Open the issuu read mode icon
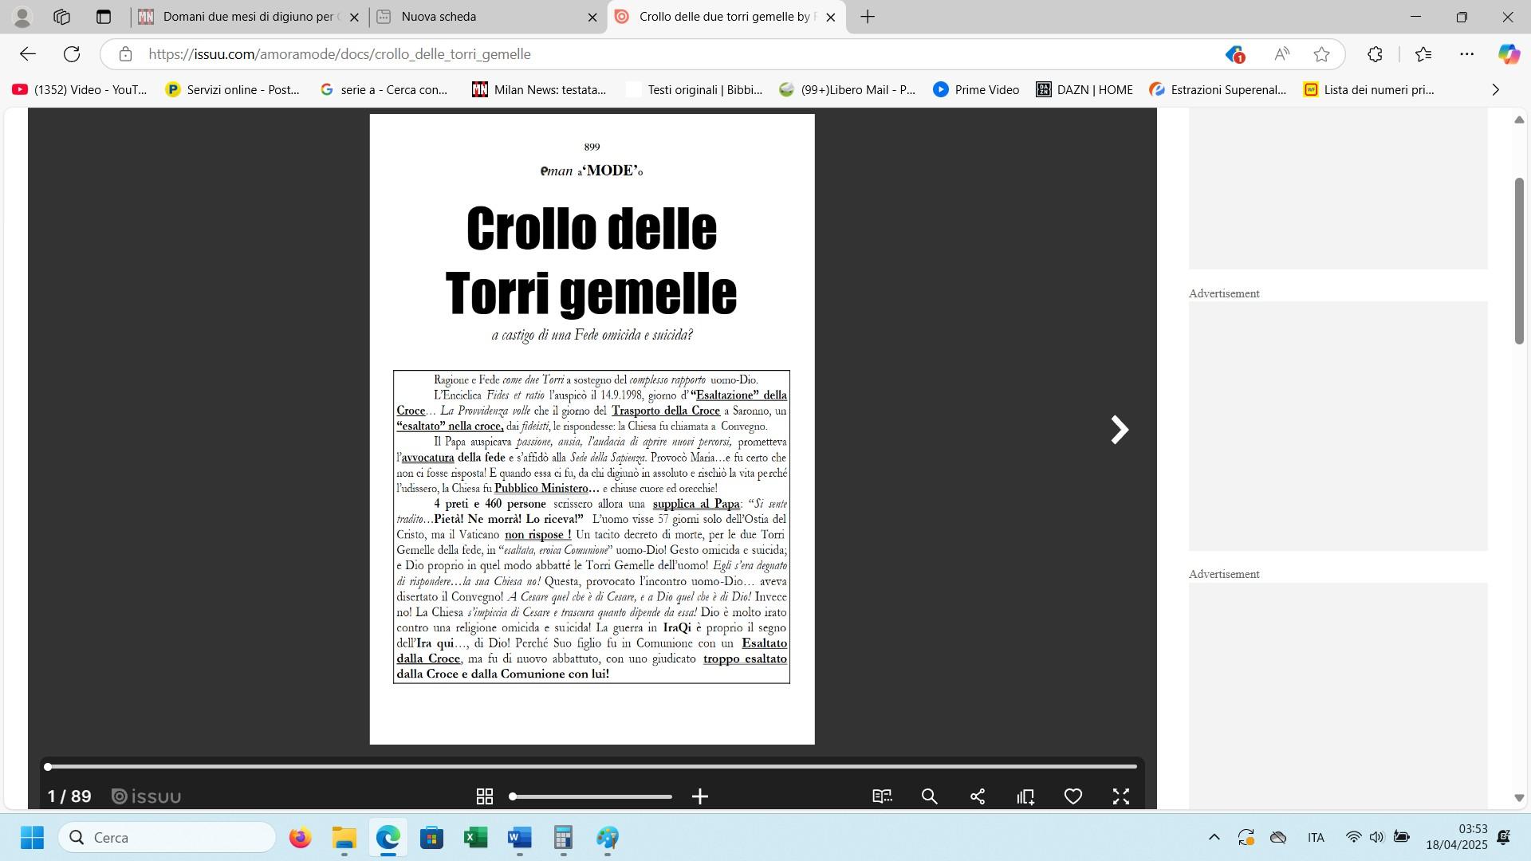1531x861 pixels. point(882,796)
